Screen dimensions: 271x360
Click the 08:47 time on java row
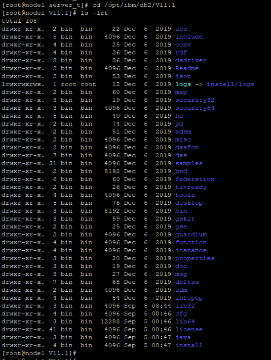tap(161, 338)
